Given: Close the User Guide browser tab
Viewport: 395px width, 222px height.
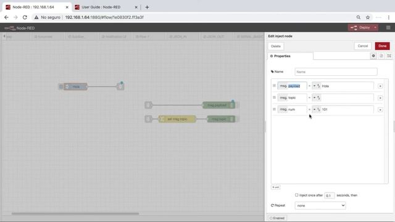Looking at the screenshot, I should [x=136, y=7].
